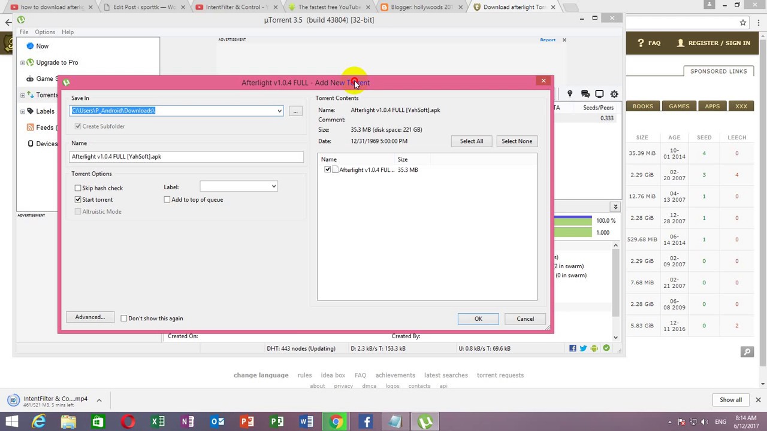This screenshot has width=767, height=431.
Task: Enable the Skip hash check checkbox
Action: 78,188
